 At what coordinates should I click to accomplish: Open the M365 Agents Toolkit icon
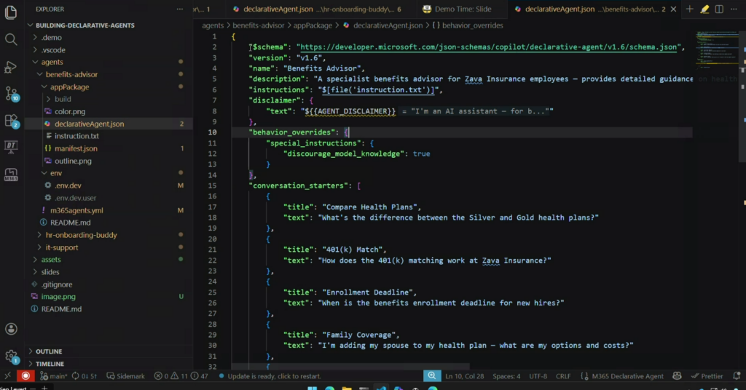[11, 175]
